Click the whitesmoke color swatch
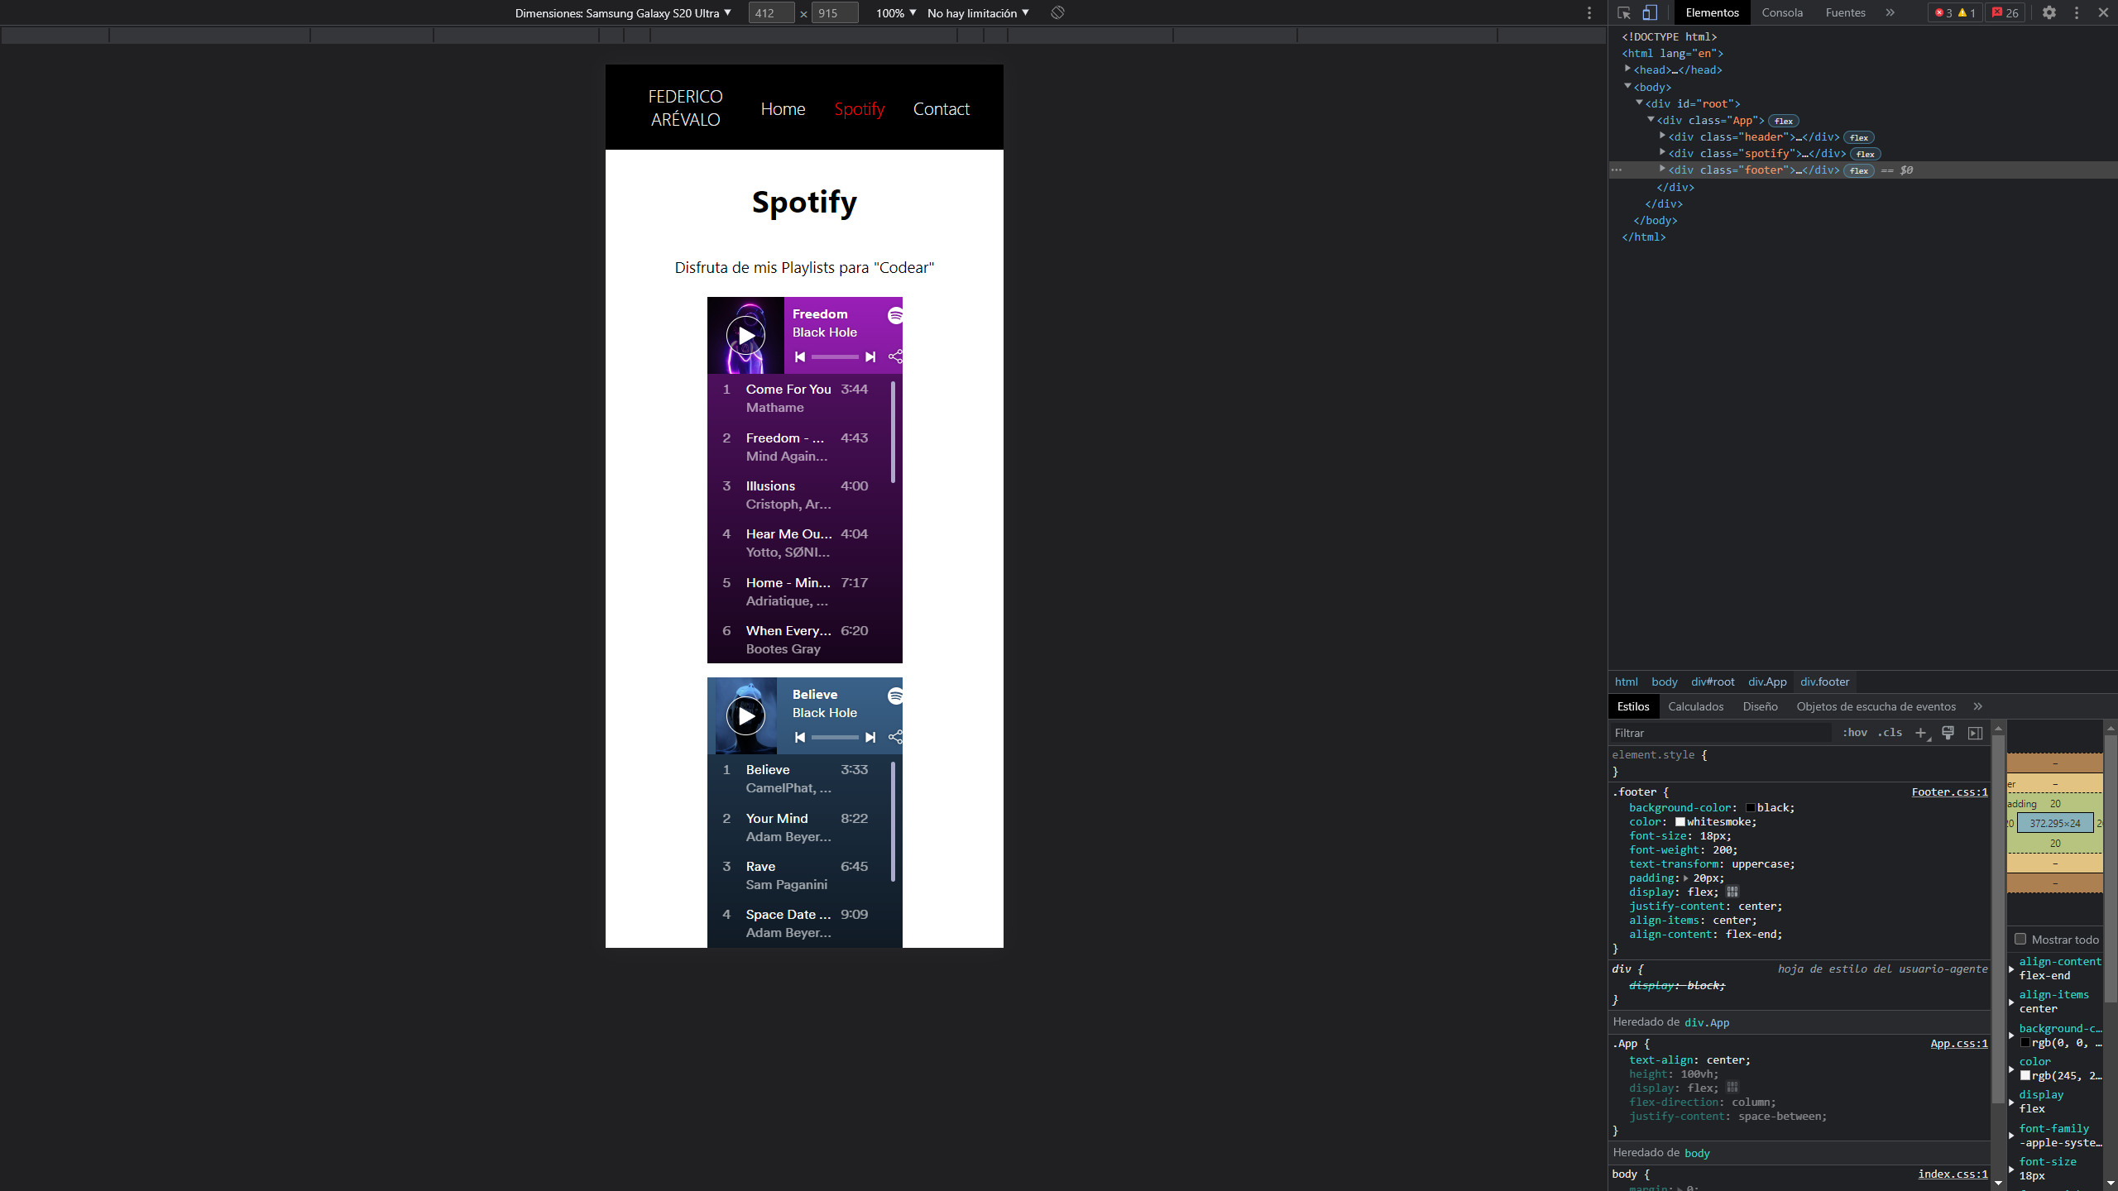Viewport: 2118px width, 1191px height. point(1680,822)
